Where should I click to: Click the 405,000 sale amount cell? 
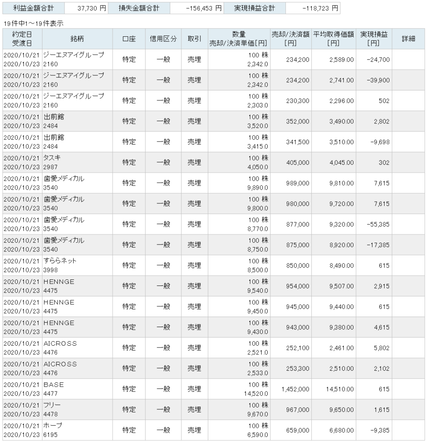(291, 163)
